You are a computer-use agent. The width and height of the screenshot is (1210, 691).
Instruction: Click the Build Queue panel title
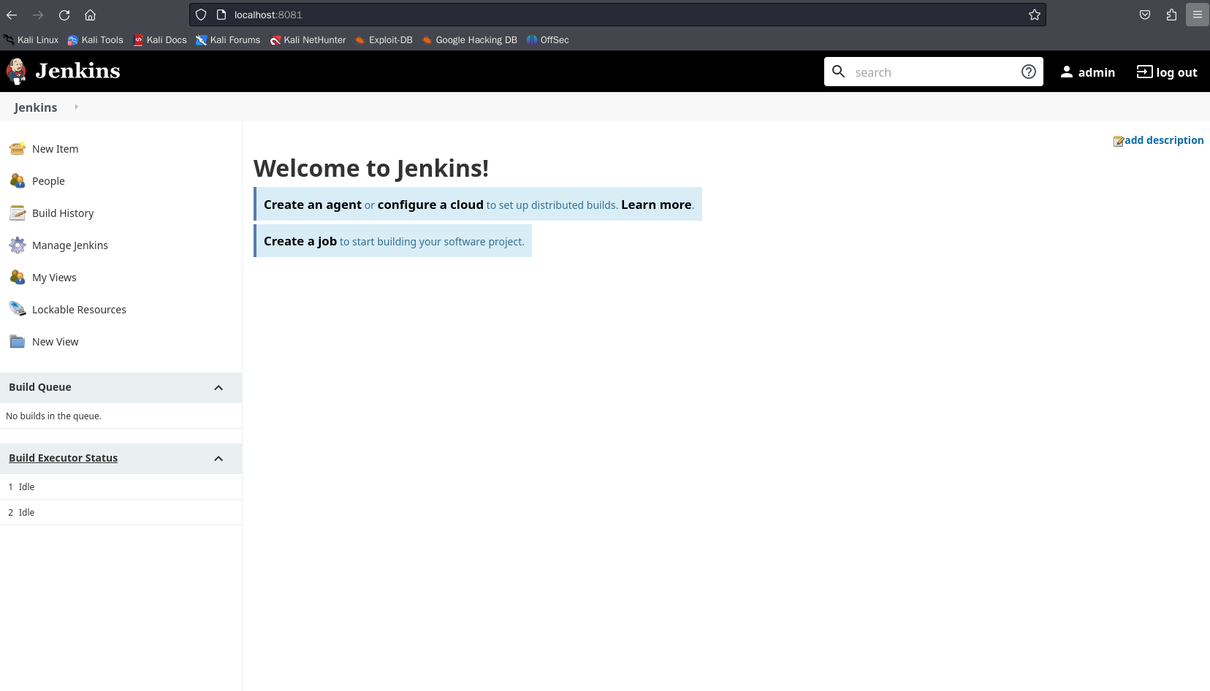point(40,387)
